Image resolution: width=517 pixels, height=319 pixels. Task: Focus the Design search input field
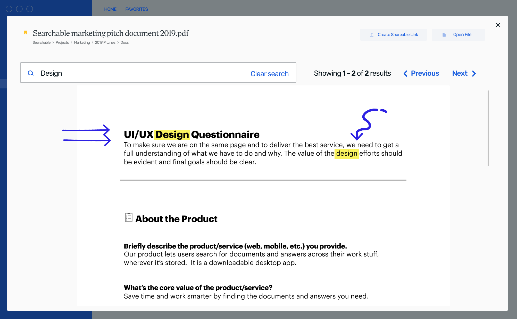pyautogui.click(x=142, y=73)
